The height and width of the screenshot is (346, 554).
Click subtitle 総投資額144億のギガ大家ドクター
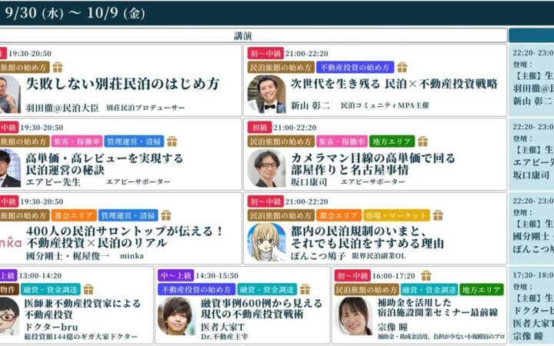[x=81, y=337]
